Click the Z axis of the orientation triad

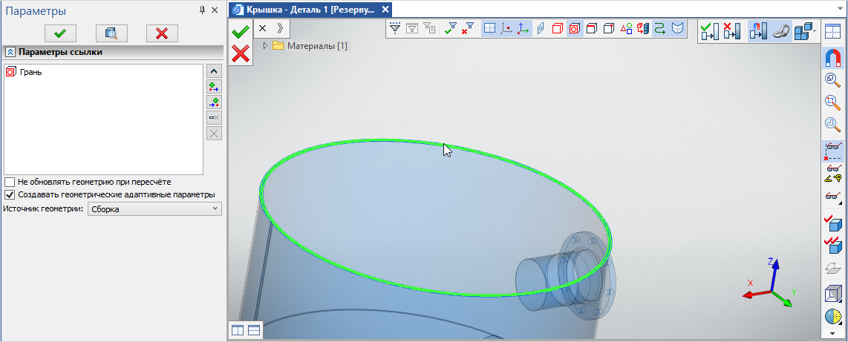click(772, 269)
